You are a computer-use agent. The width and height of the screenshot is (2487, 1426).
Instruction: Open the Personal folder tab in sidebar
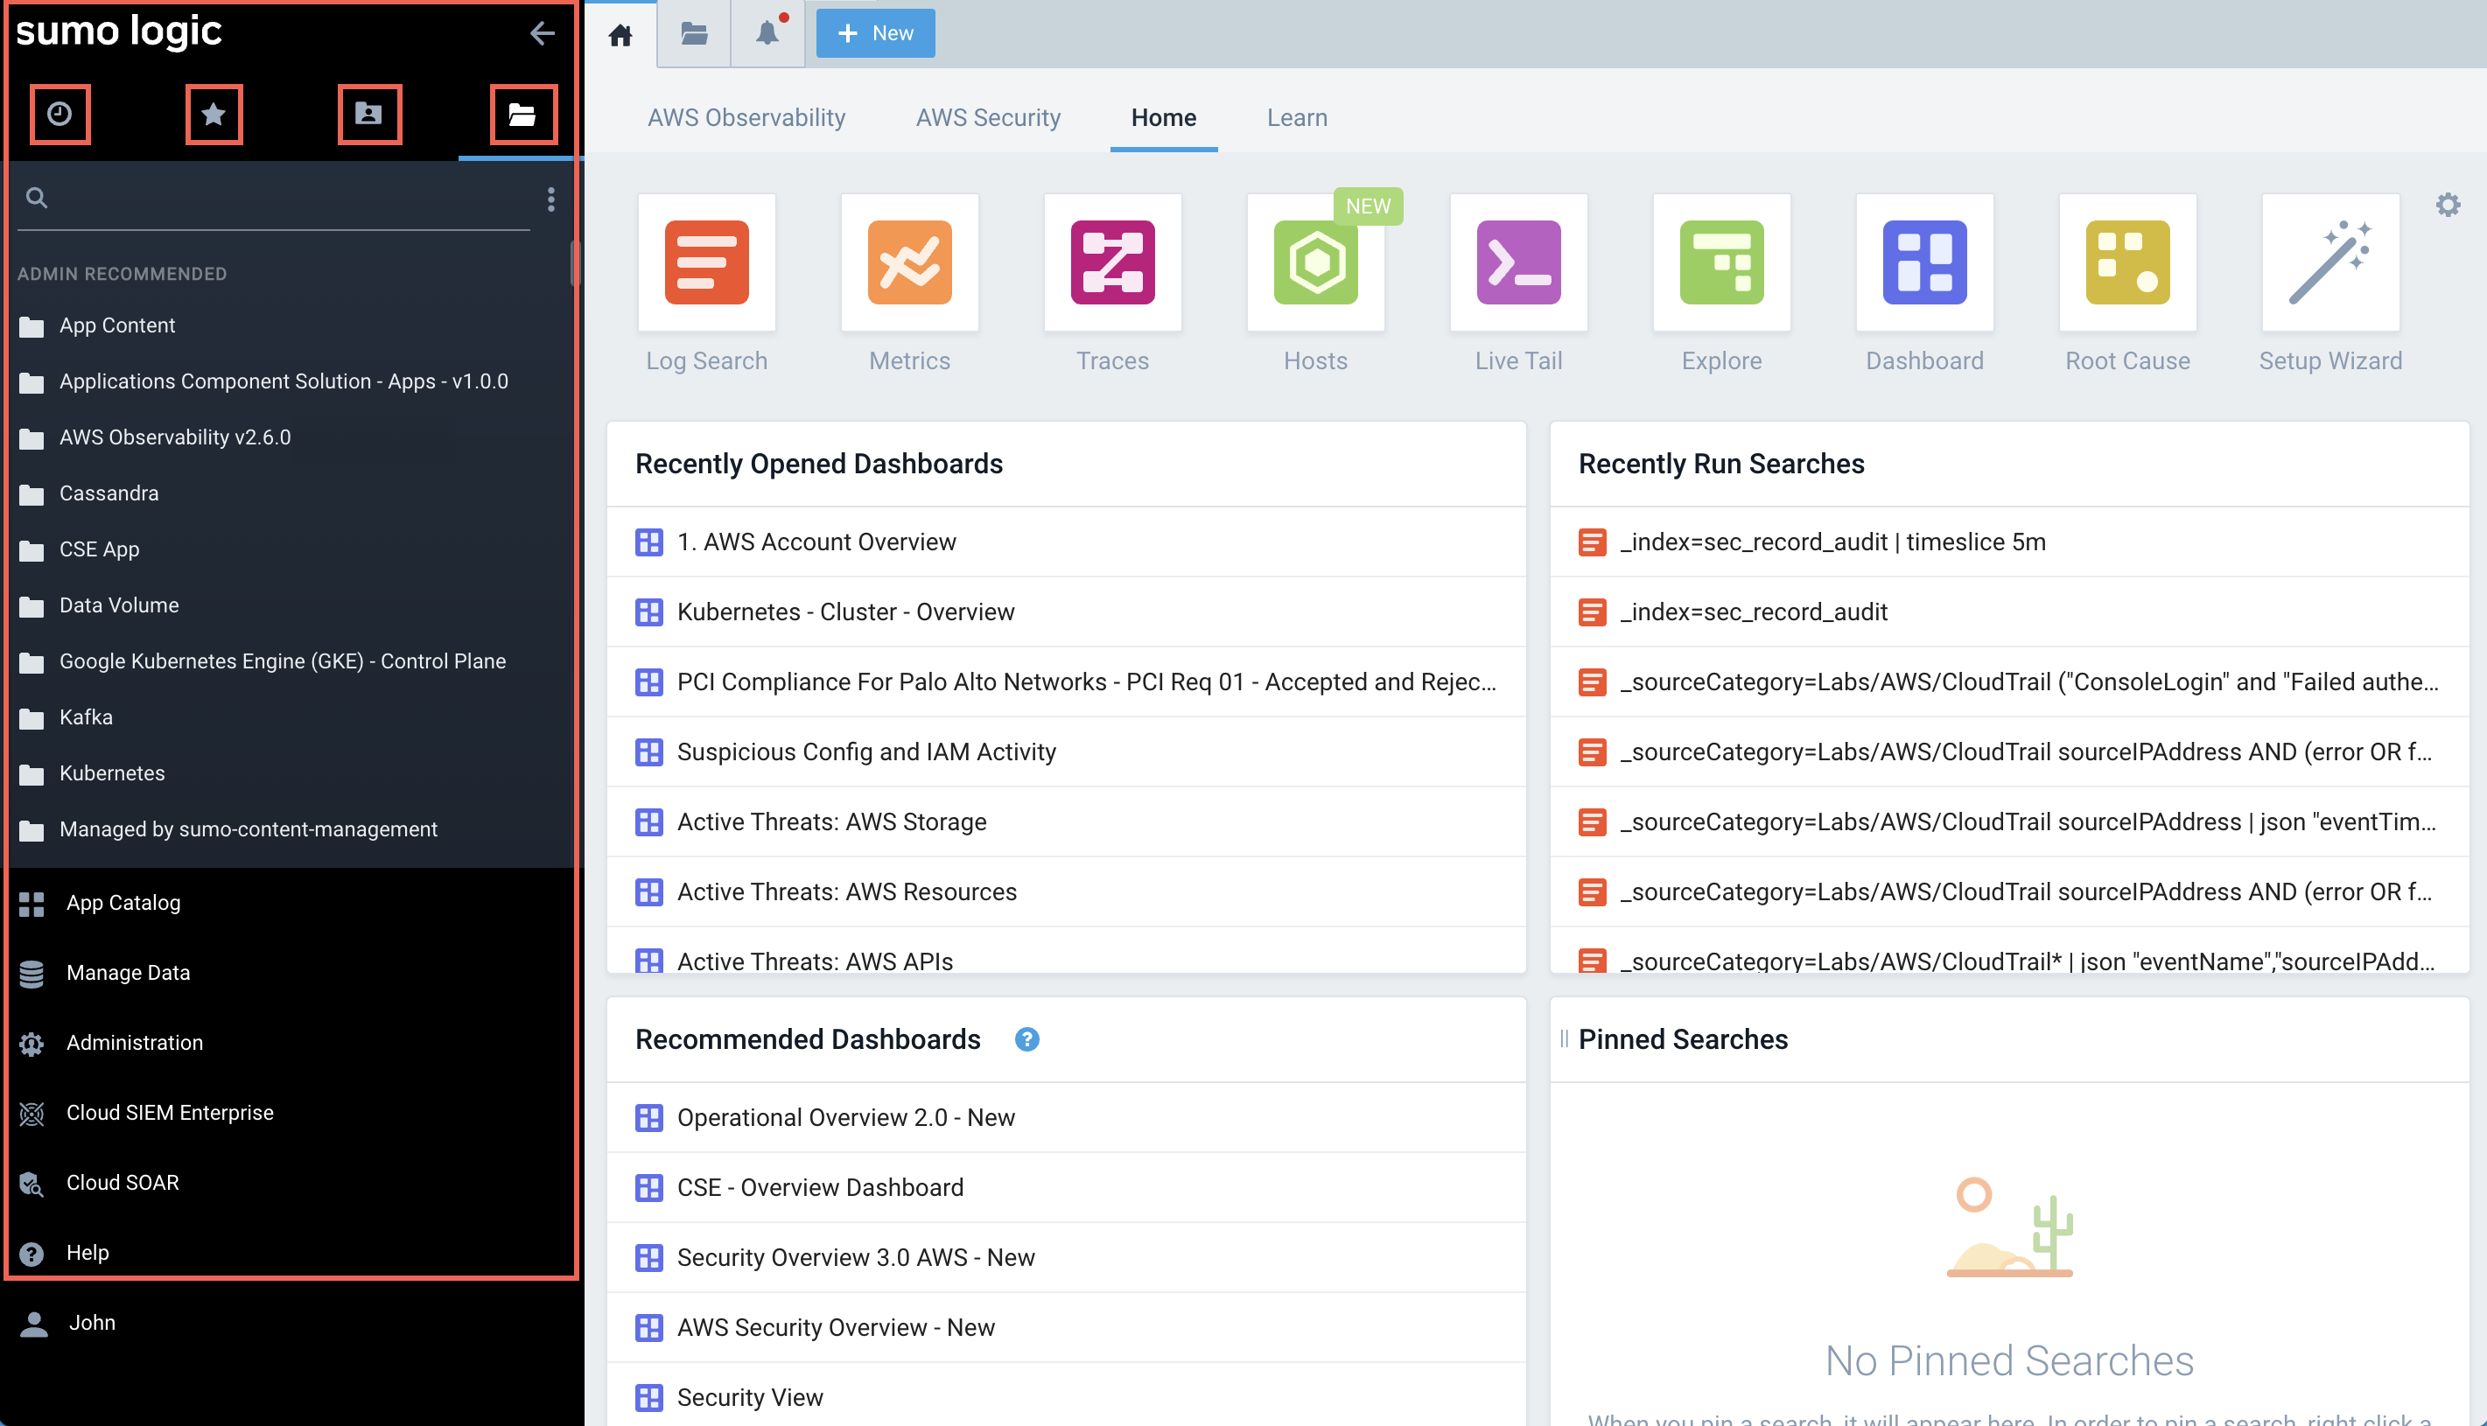[x=368, y=114]
